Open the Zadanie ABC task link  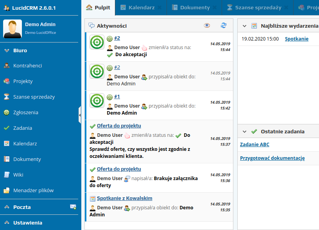click(x=254, y=145)
